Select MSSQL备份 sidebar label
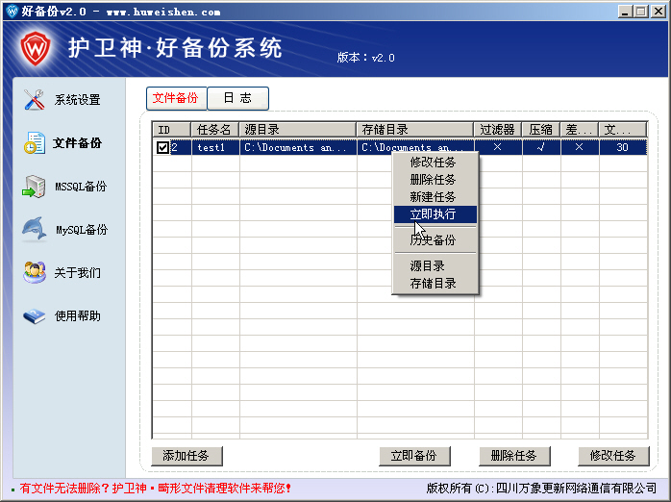Image resolution: width=671 pixels, height=502 pixels. click(81, 187)
